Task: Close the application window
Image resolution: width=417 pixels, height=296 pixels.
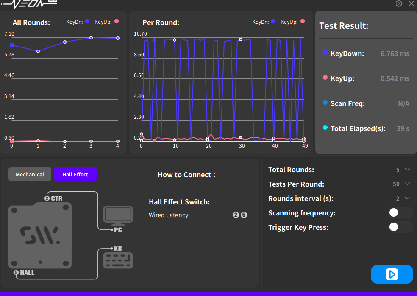Action: [411, 4]
